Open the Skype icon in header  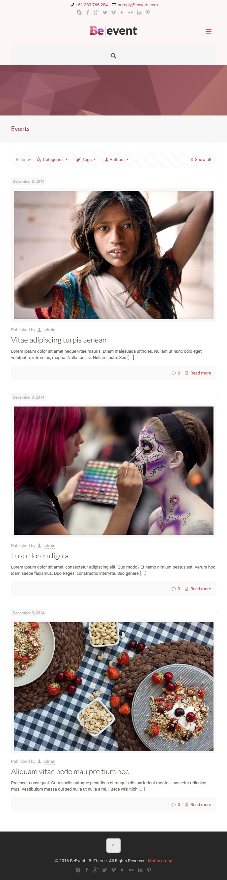tap(79, 13)
